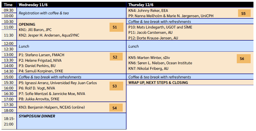Open the SYMPOSIUM DINNER entry

[x=37, y=116]
